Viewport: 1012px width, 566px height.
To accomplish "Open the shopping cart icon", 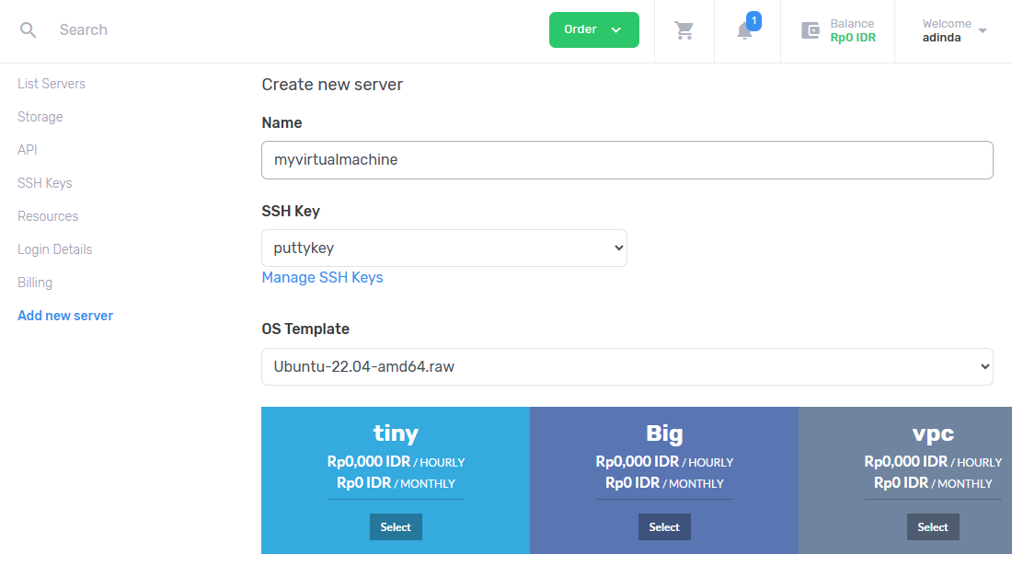I will 684,30.
